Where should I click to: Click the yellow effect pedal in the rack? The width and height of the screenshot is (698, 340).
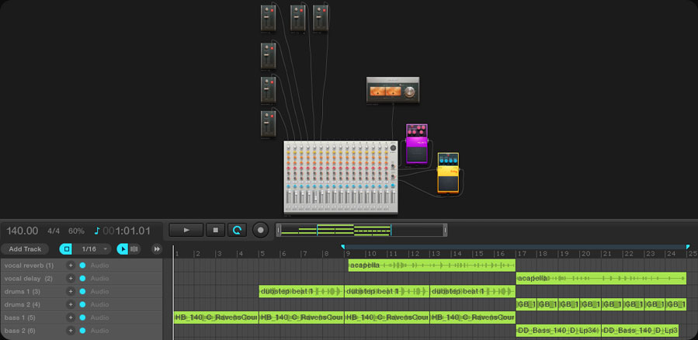pos(448,173)
